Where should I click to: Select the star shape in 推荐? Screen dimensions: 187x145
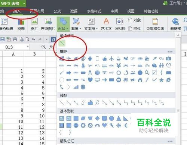coord(162,80)
